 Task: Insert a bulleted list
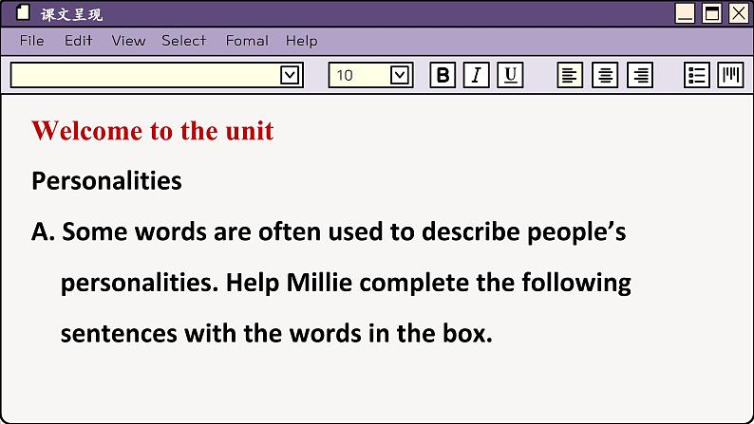point(697,75)
